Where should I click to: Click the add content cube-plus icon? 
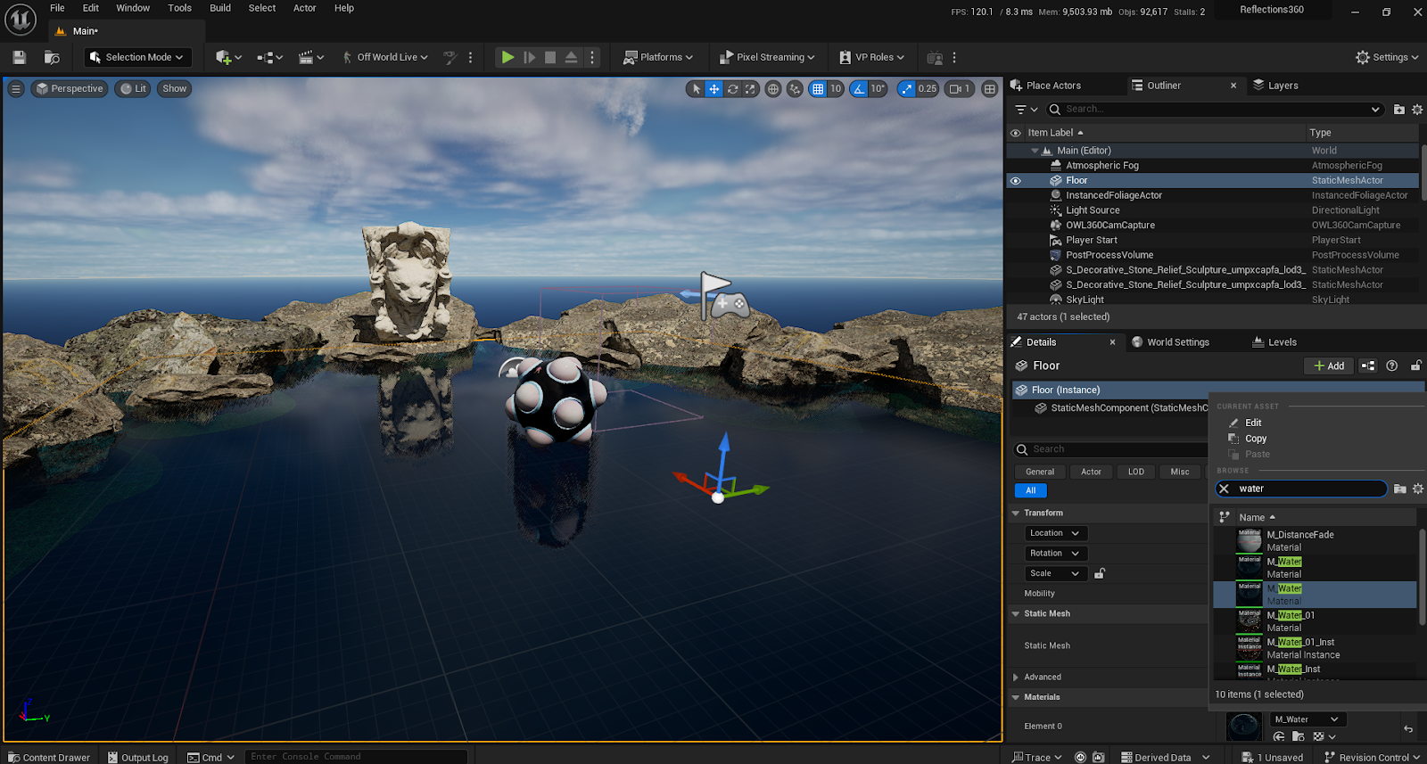228,57
